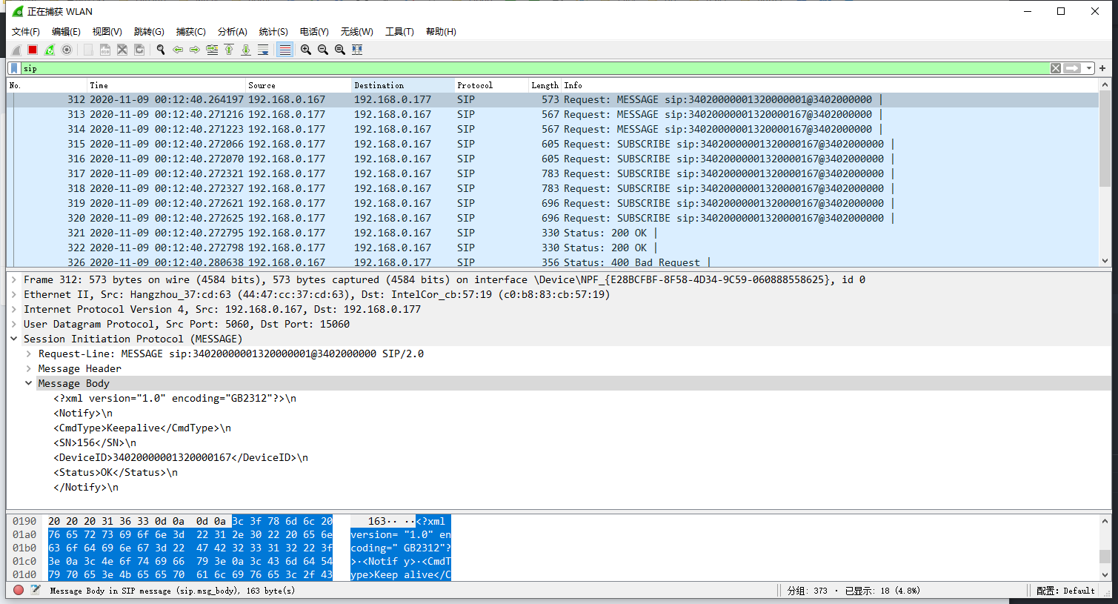Open the 统计(S) menu
Viewport: 1118px width, 604px height.
pyautogui.click(x=273, y=32)
